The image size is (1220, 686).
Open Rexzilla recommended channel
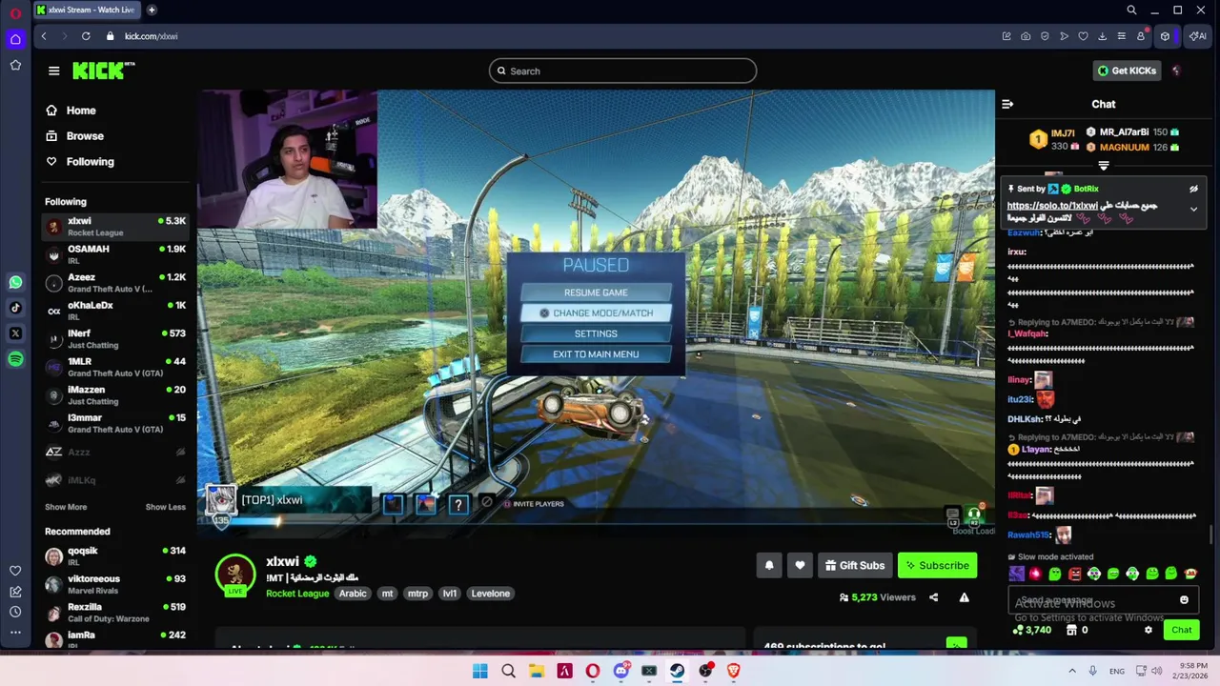pos(115,613)
